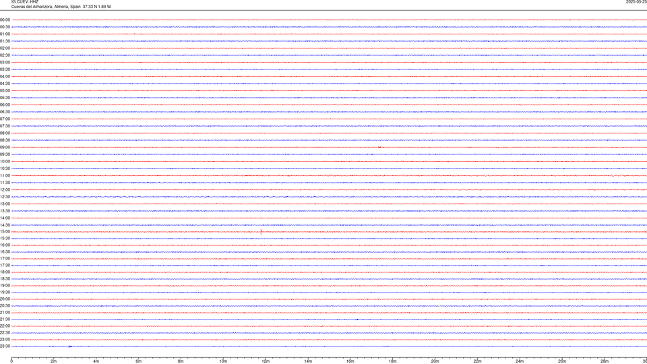647x364 pixels.
Task: Click the 11:00 time label
Action: 5,175
